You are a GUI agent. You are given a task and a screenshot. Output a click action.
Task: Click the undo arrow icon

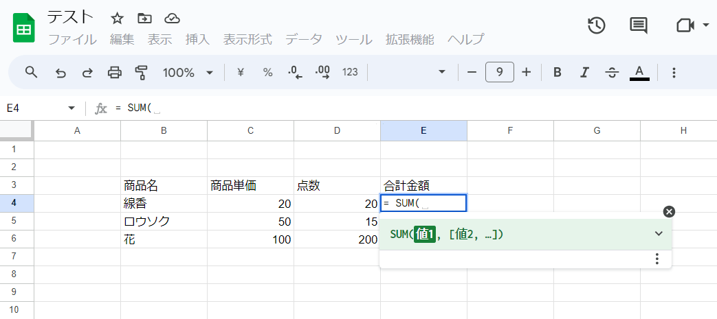click(60, 73)
